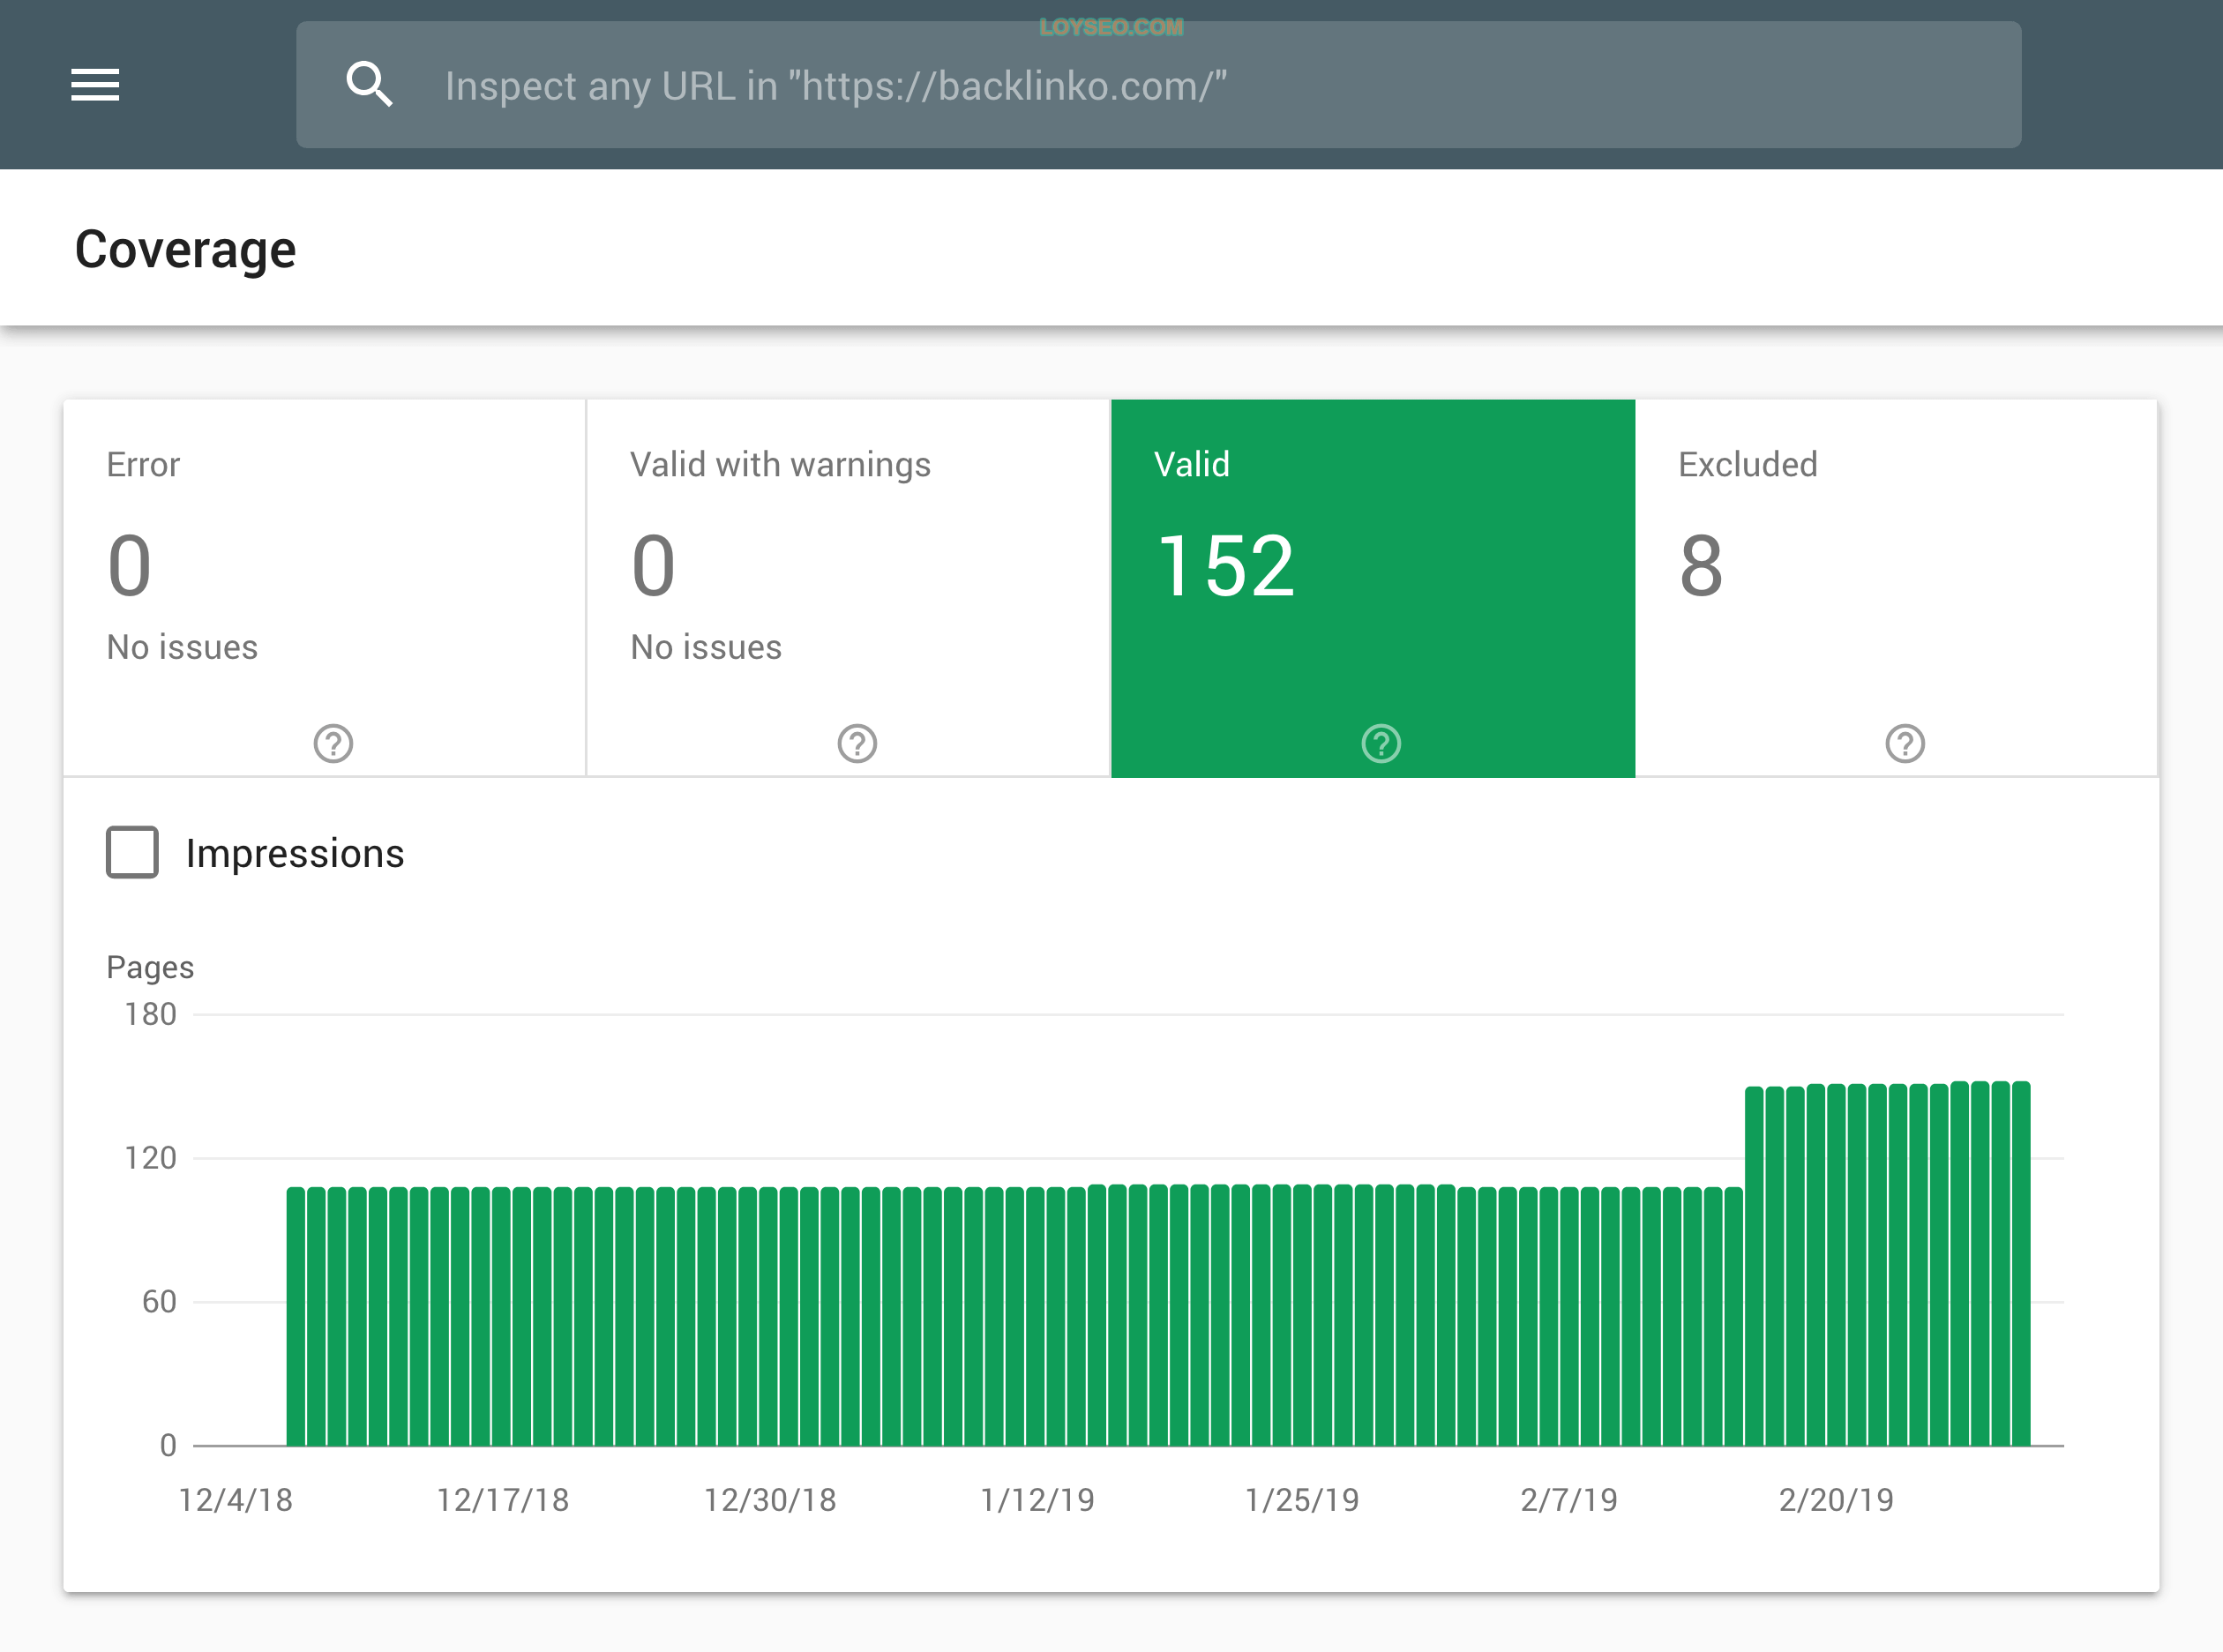Open help icon on Excluded card
Image resolution: width=2223 pixels, height=1652 pixels.
(1905, 743)
